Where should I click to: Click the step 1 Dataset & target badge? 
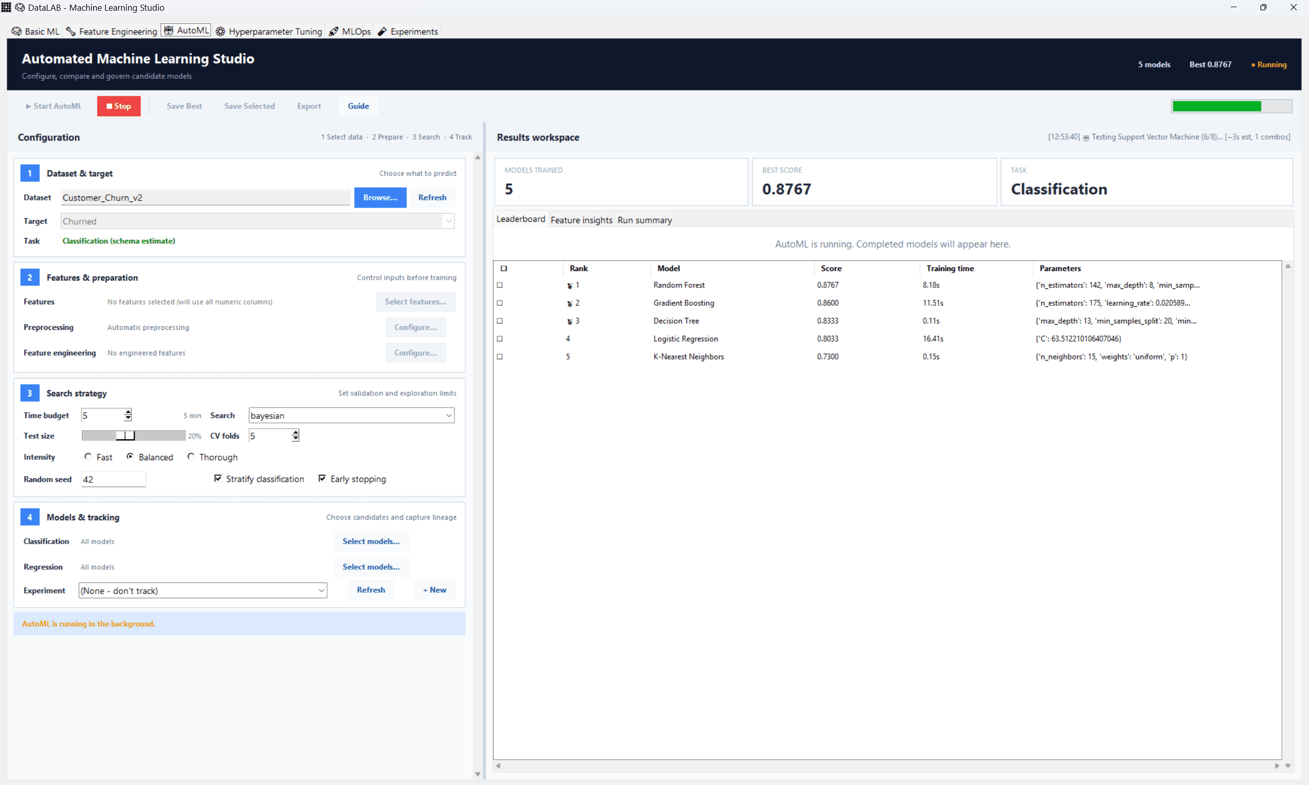(x=30, y=173)
